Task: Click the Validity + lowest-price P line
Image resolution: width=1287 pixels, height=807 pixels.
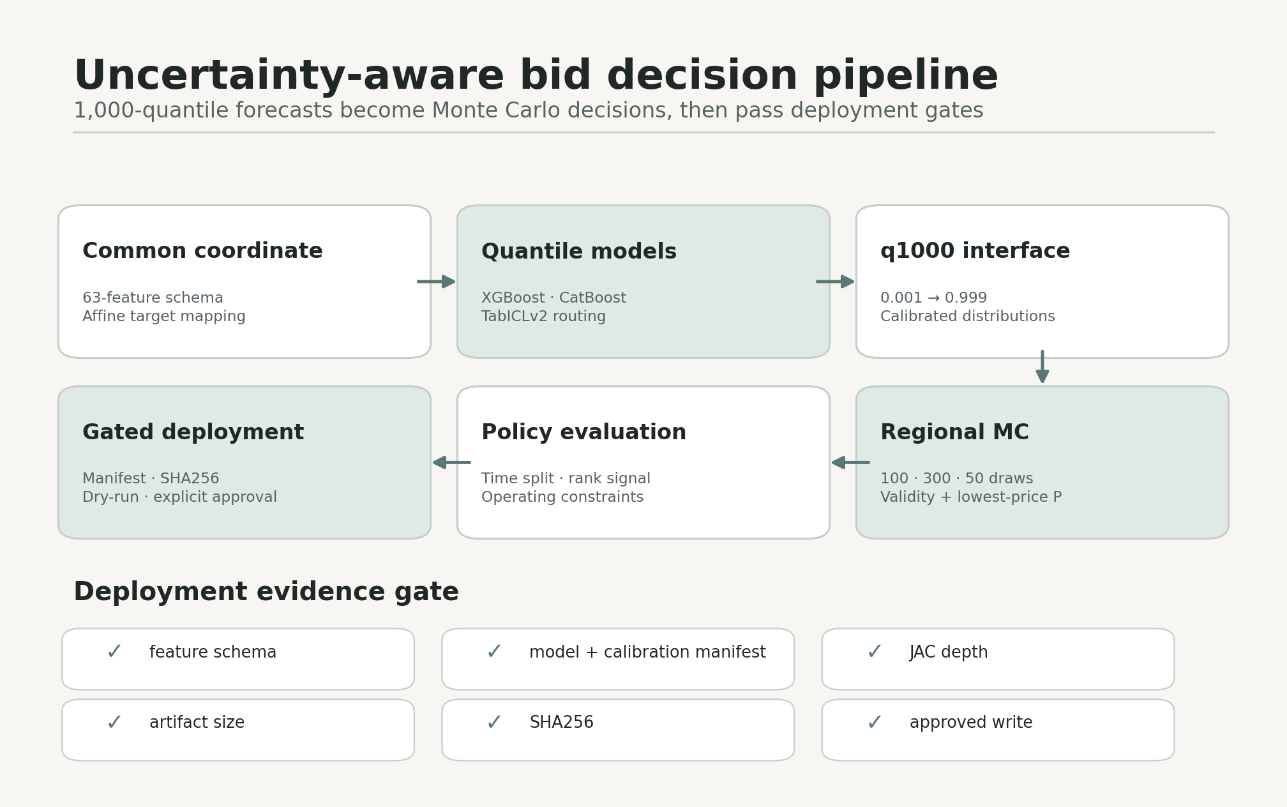Action: click(970, 497)
